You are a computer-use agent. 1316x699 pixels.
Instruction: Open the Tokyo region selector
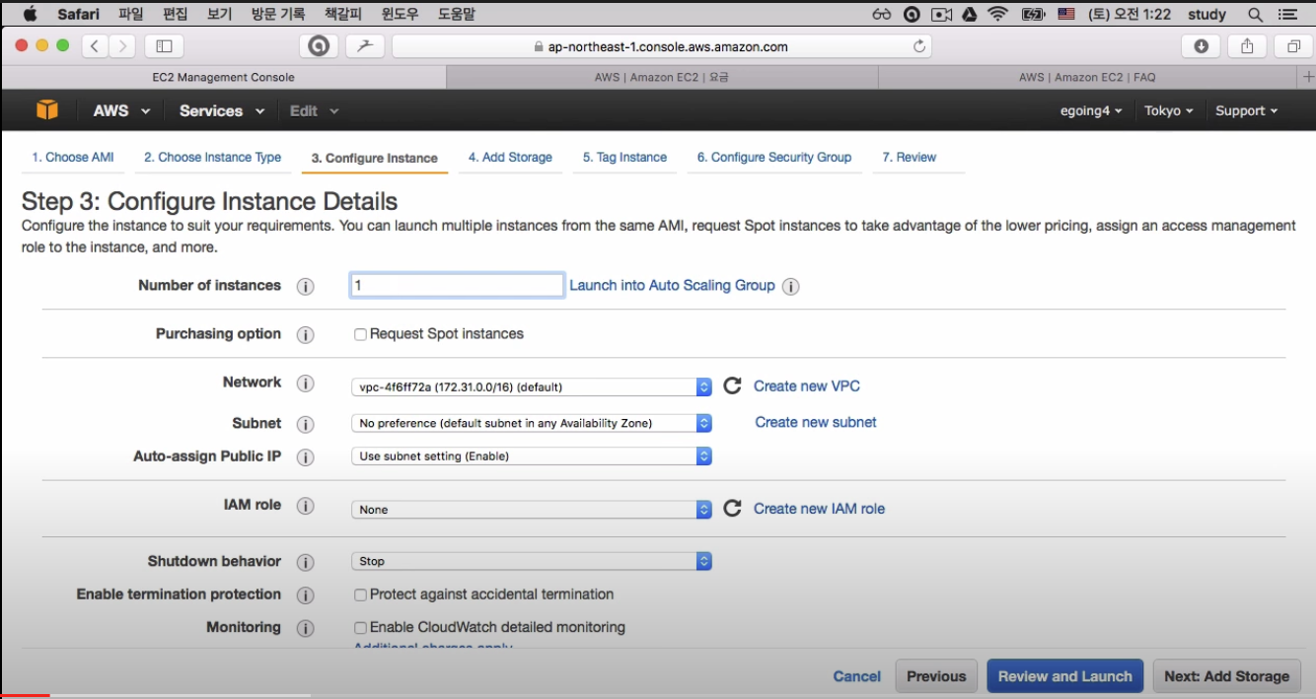tap(1169, 110)
